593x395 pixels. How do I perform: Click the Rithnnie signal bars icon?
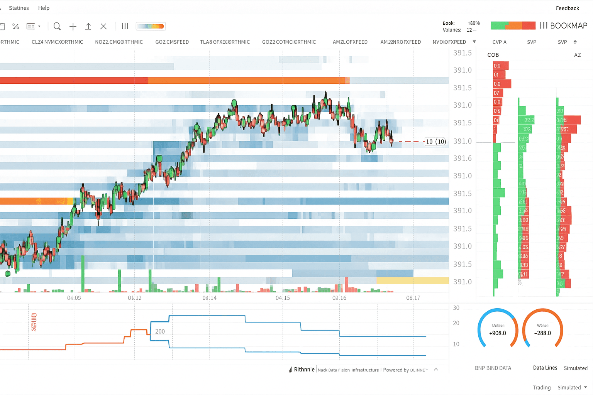pos(290,370)
